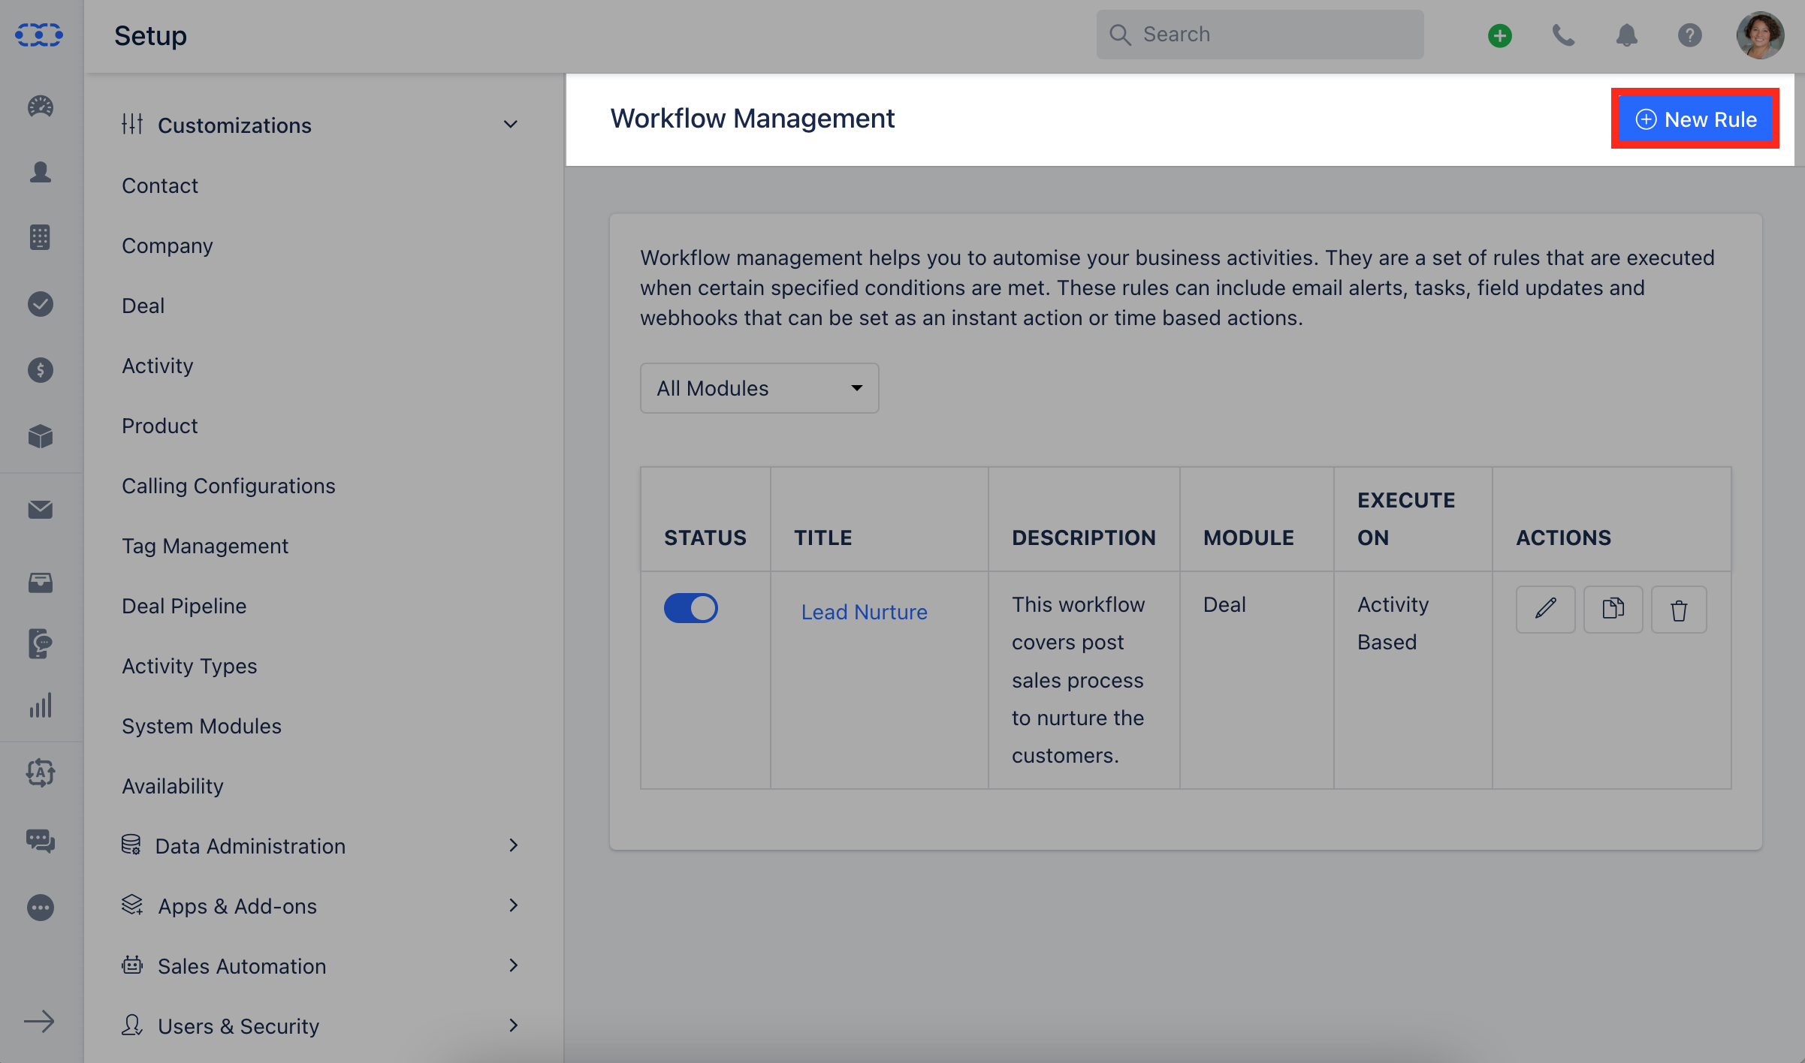The image size is (1805, 1063).
Task: Delete the Lead Nurture workflow with trash icon
Action: tap(1679, 609)
